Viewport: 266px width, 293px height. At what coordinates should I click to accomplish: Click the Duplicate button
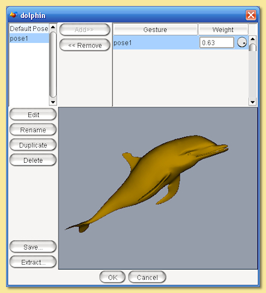click(x=33, y=145)
